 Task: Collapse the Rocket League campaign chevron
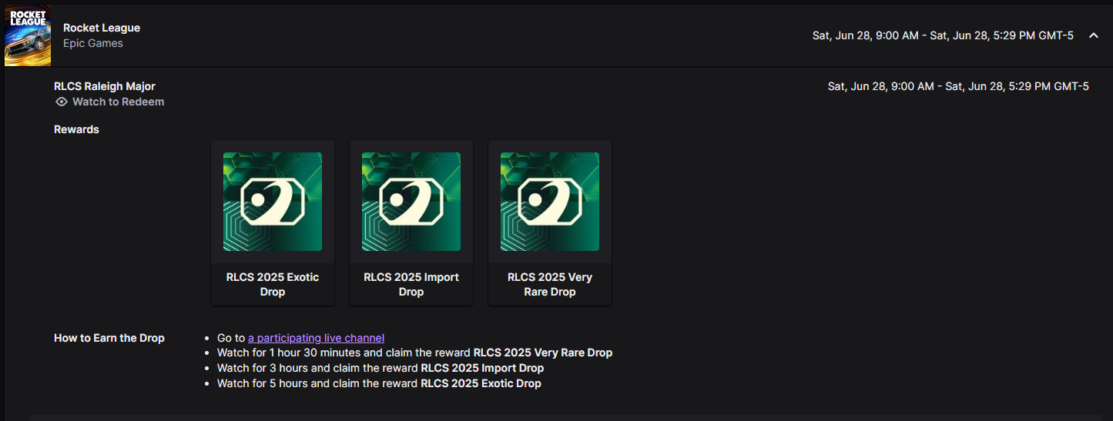[1093, 35]
